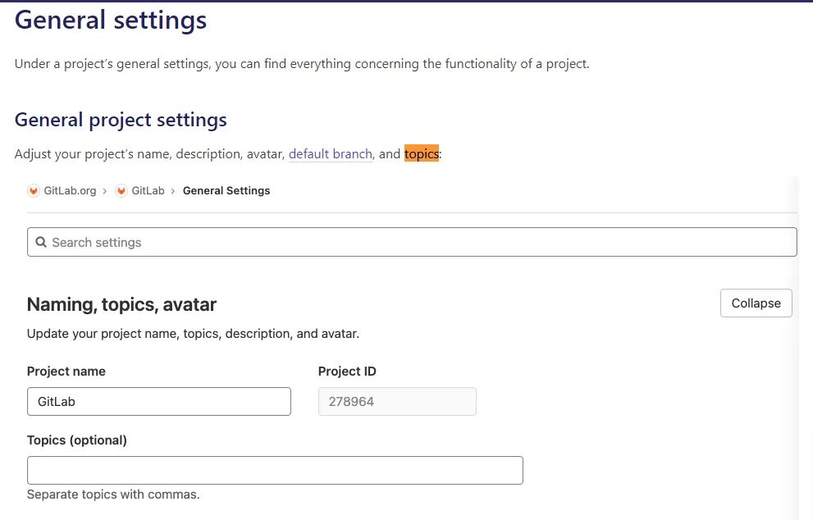Viewport: 813px width, 520px height.
Task: Open the default branch link
Action: pos(331,154)
